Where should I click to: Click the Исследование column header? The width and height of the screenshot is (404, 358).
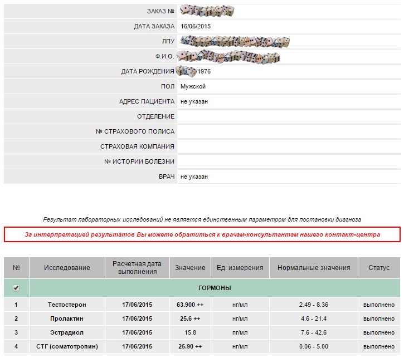pos(67,268)
